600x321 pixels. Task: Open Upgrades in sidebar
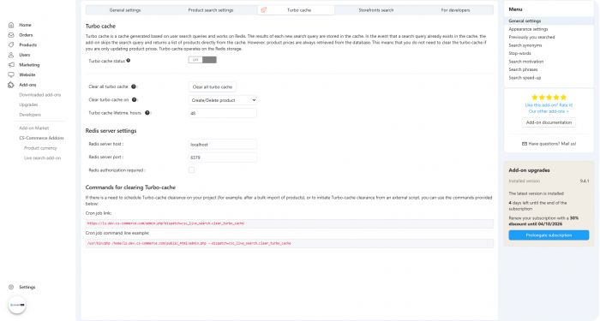coord(28,104)
